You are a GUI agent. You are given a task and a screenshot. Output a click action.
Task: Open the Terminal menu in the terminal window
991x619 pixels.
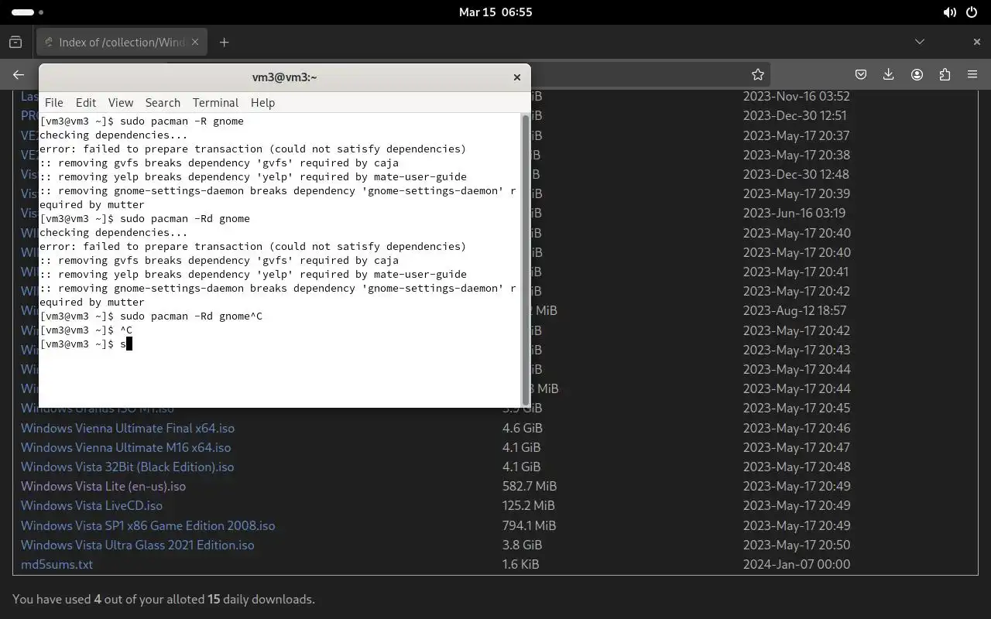coord(215,102)
